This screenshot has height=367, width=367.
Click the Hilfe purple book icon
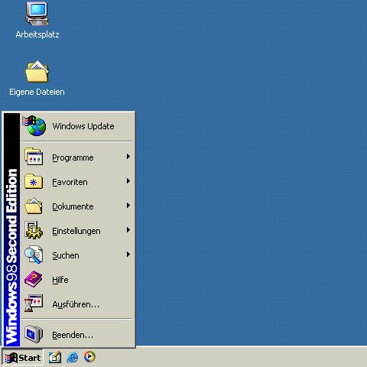(x=34, y=279)
